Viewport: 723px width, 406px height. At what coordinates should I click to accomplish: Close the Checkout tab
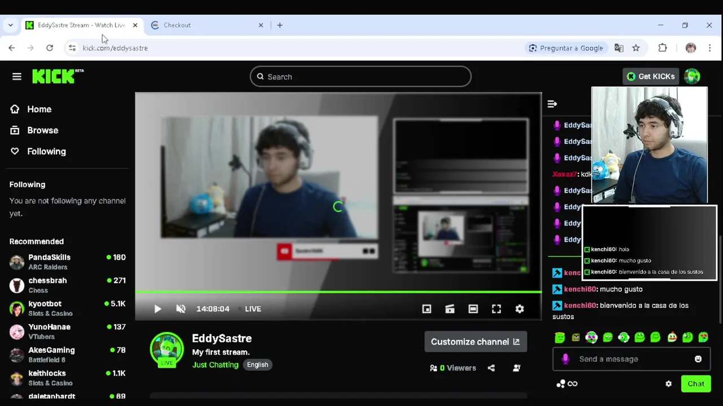261,25
